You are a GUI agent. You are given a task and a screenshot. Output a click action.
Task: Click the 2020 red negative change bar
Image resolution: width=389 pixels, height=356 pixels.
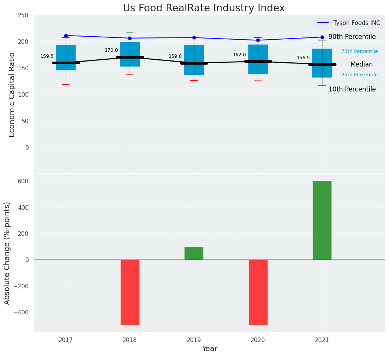(x=258, y=292)
